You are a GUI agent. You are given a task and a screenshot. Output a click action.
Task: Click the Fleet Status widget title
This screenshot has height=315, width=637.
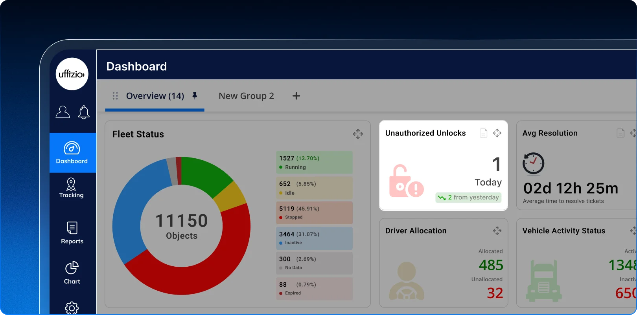point(138,134)
